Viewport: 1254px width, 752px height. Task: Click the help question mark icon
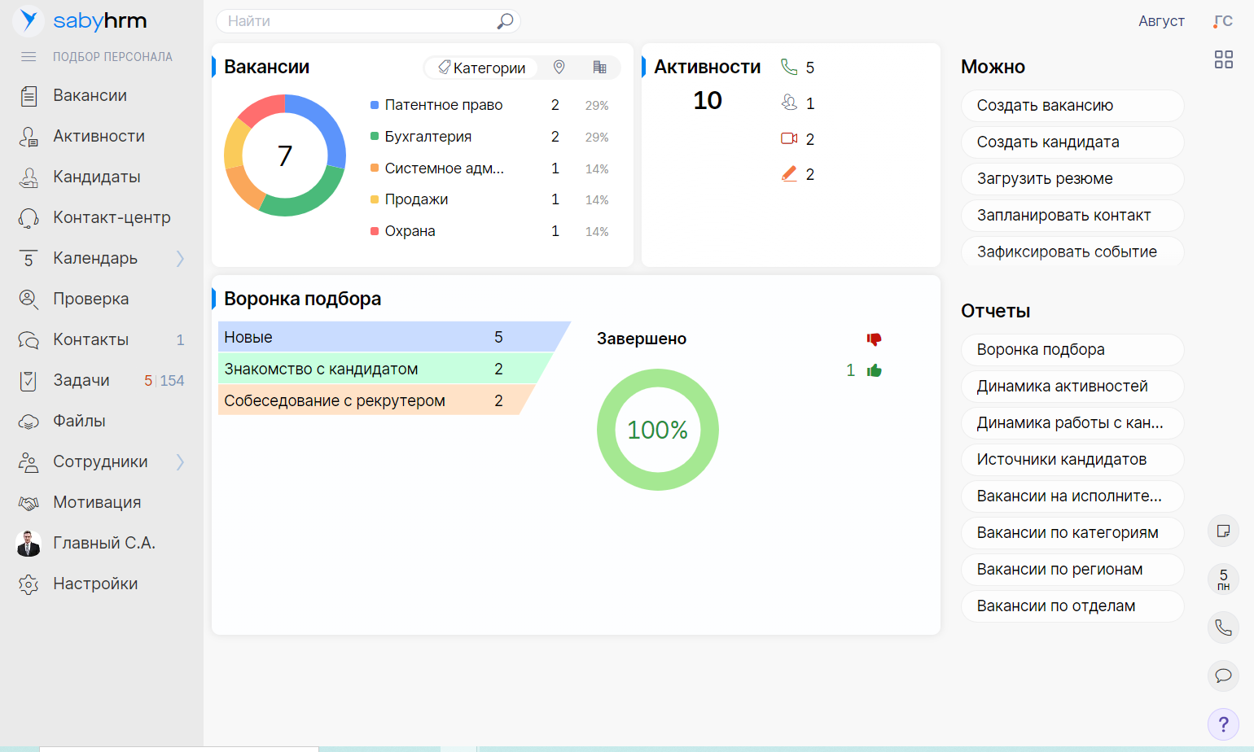(1223, 724)
